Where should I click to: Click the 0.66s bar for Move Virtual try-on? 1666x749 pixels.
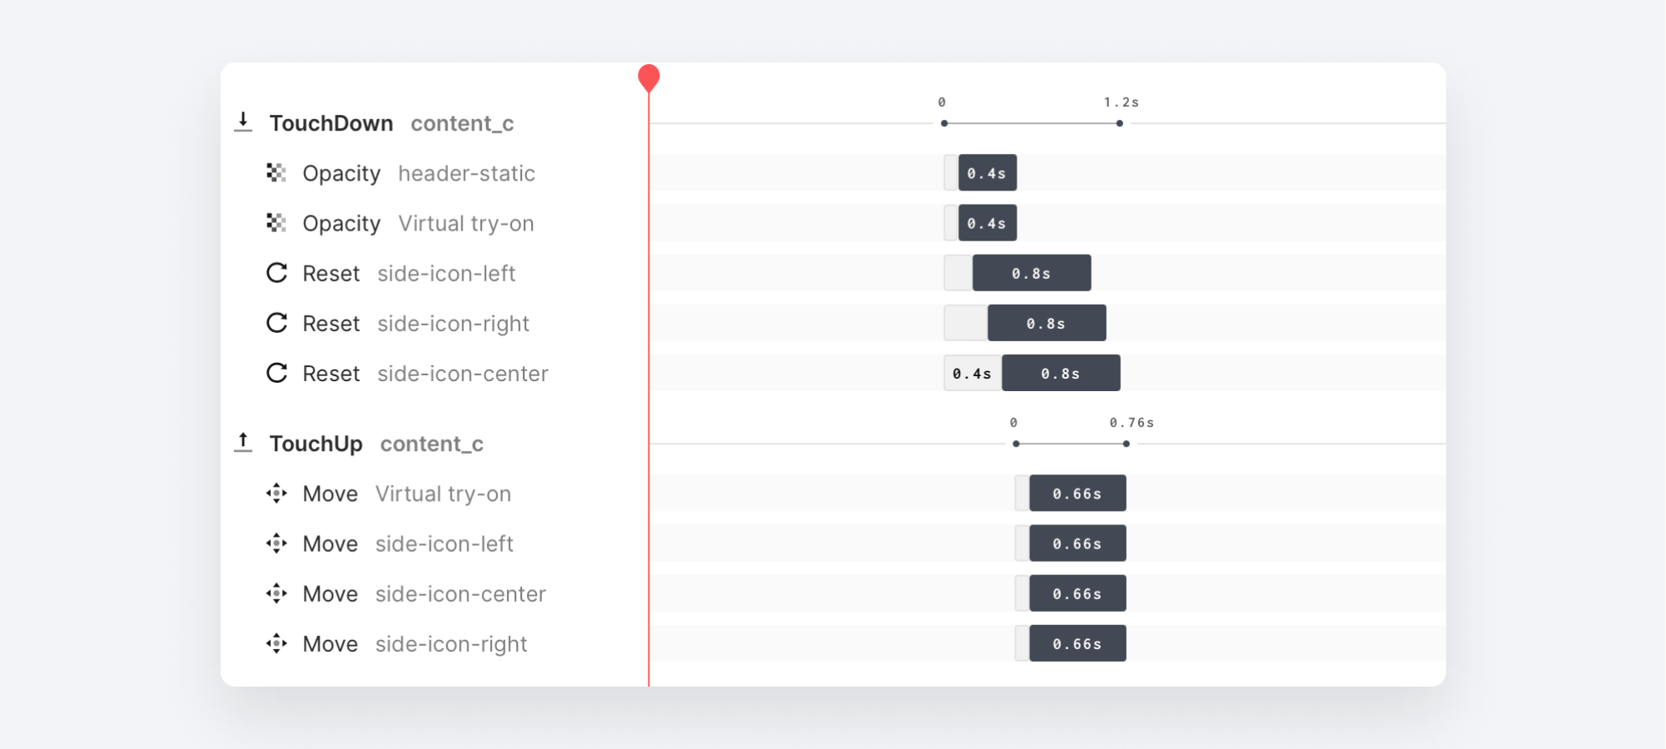point(1077,494)
